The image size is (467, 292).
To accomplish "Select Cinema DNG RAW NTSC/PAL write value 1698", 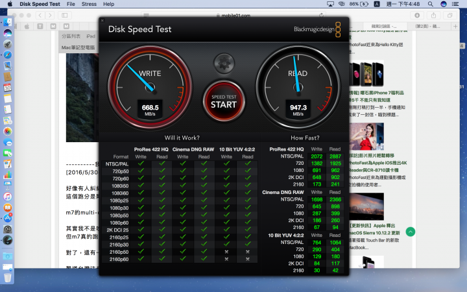I will point(317,199).
